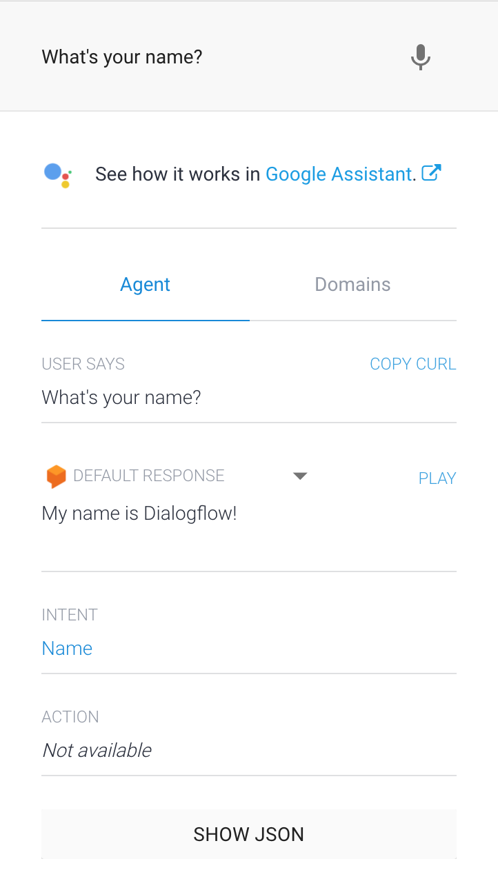Image resolution: width=498 pixels, height=881 pixels.
Task: Open the Google Assistant link
Action: click(339, 174)
